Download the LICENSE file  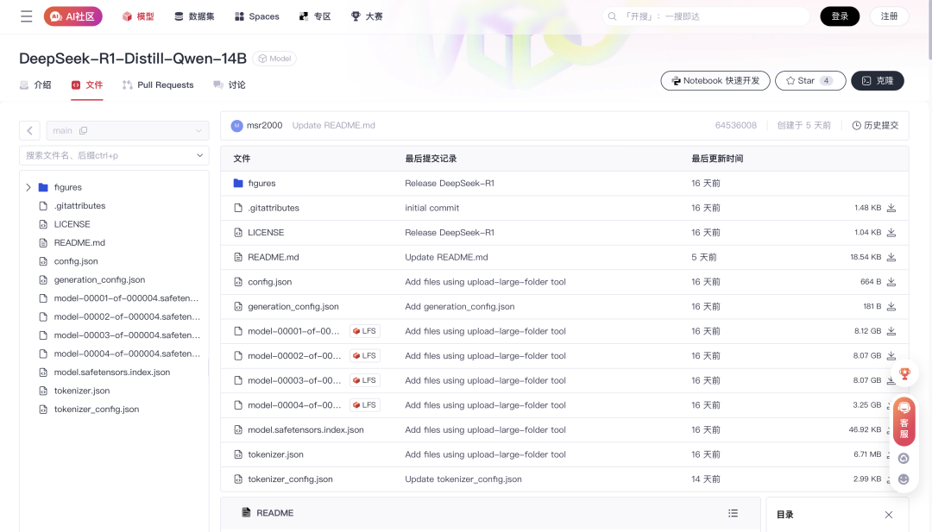pos(891,233)
